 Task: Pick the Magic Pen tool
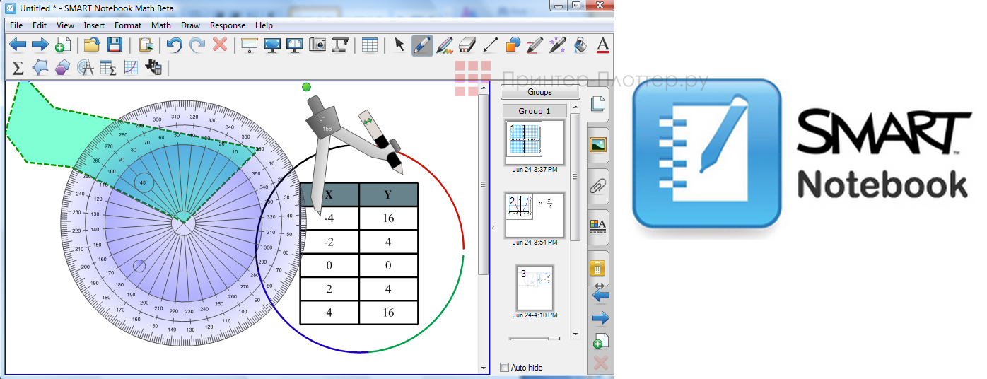point(558,45)
